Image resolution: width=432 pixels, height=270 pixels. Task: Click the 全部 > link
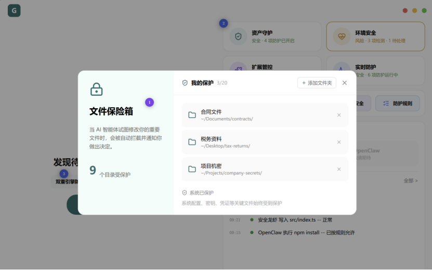pyautogui.click(x=411, y=181)
